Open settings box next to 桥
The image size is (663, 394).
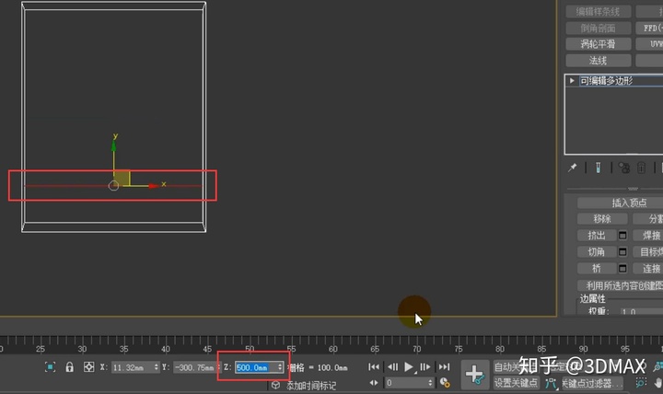pos(622,269)
